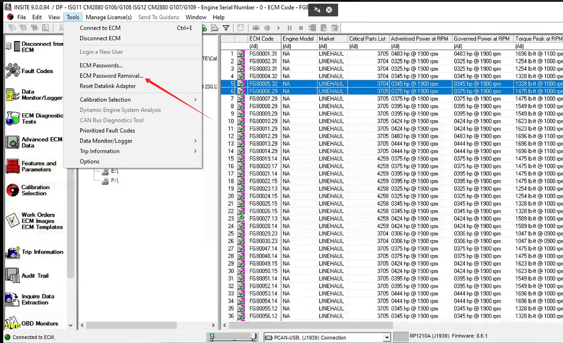563x343 pixels.
Task: Select the E:\ drive in tree
Action: click(114, 171)
